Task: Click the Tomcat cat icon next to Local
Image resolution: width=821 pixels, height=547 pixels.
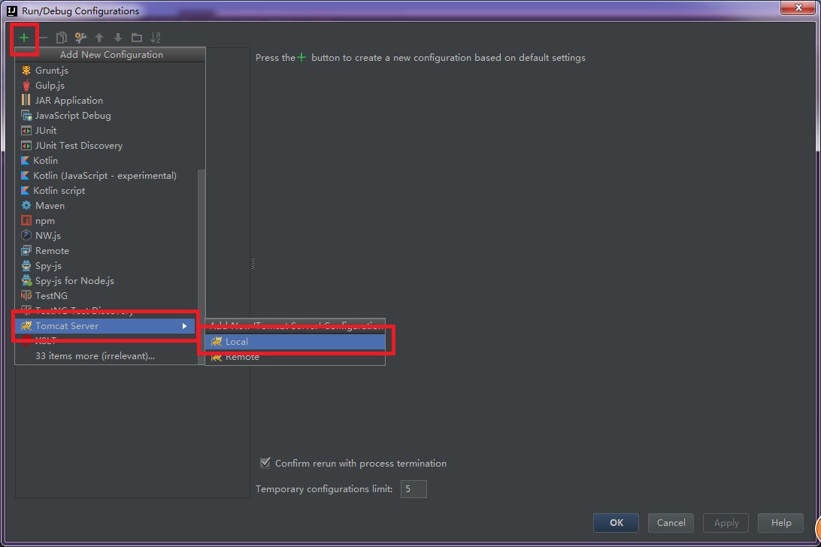Action: pos(217,342)
